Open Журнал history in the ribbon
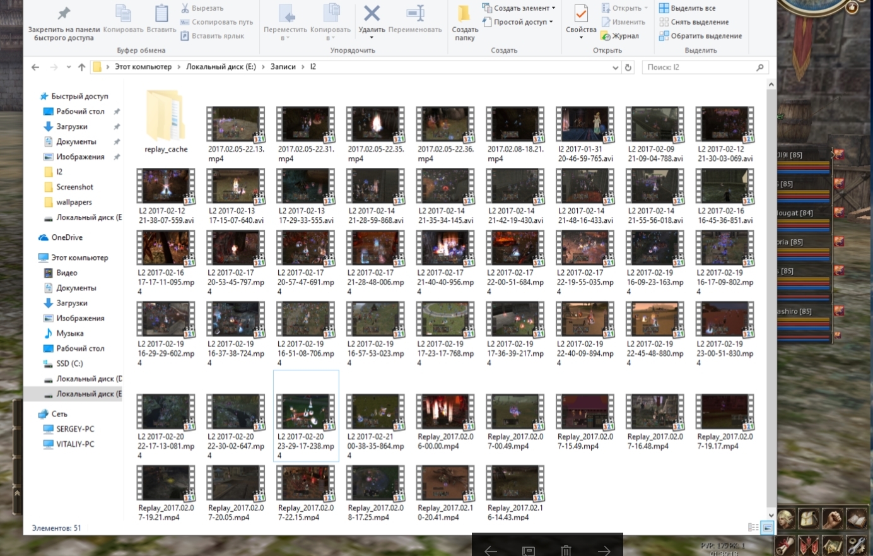 620,36
